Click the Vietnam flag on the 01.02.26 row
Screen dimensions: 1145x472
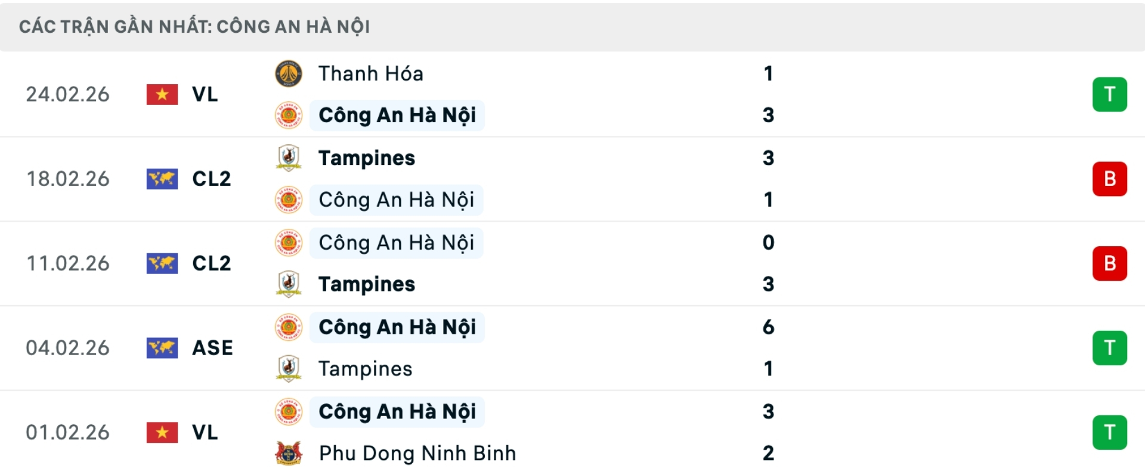click(162, 433)
